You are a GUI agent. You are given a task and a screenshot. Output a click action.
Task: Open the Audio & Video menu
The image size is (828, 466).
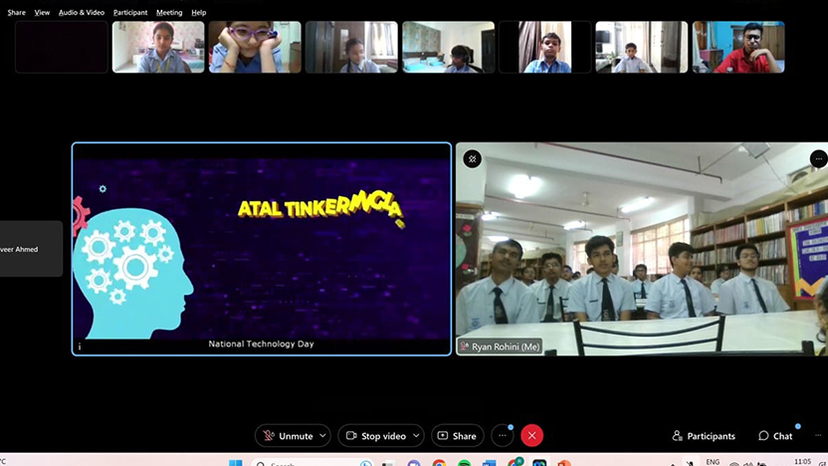pos(82,13)
